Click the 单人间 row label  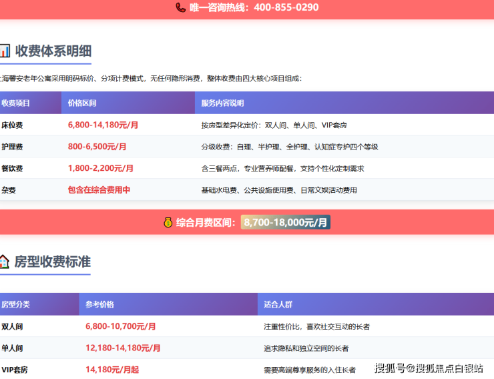[13, 348]
